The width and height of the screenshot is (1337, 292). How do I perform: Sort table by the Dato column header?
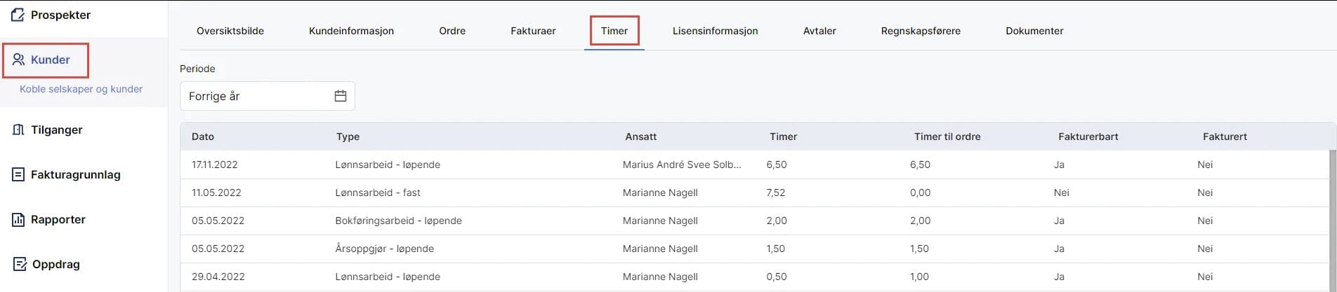coord(203,137)
